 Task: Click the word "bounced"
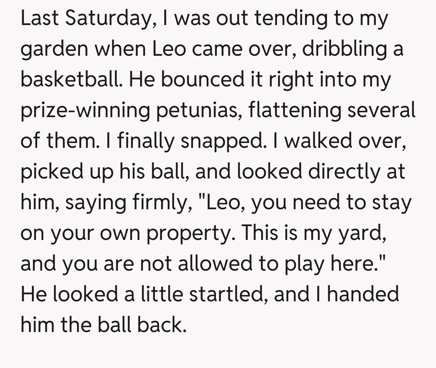tap(198, 80)
